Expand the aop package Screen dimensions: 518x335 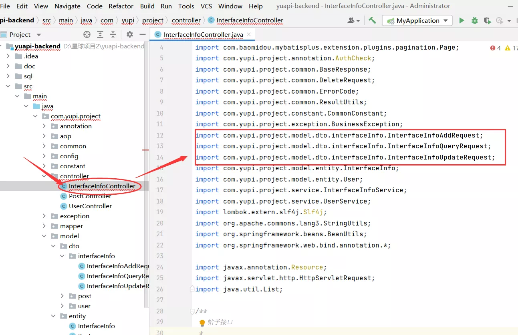tap(44, 136)
